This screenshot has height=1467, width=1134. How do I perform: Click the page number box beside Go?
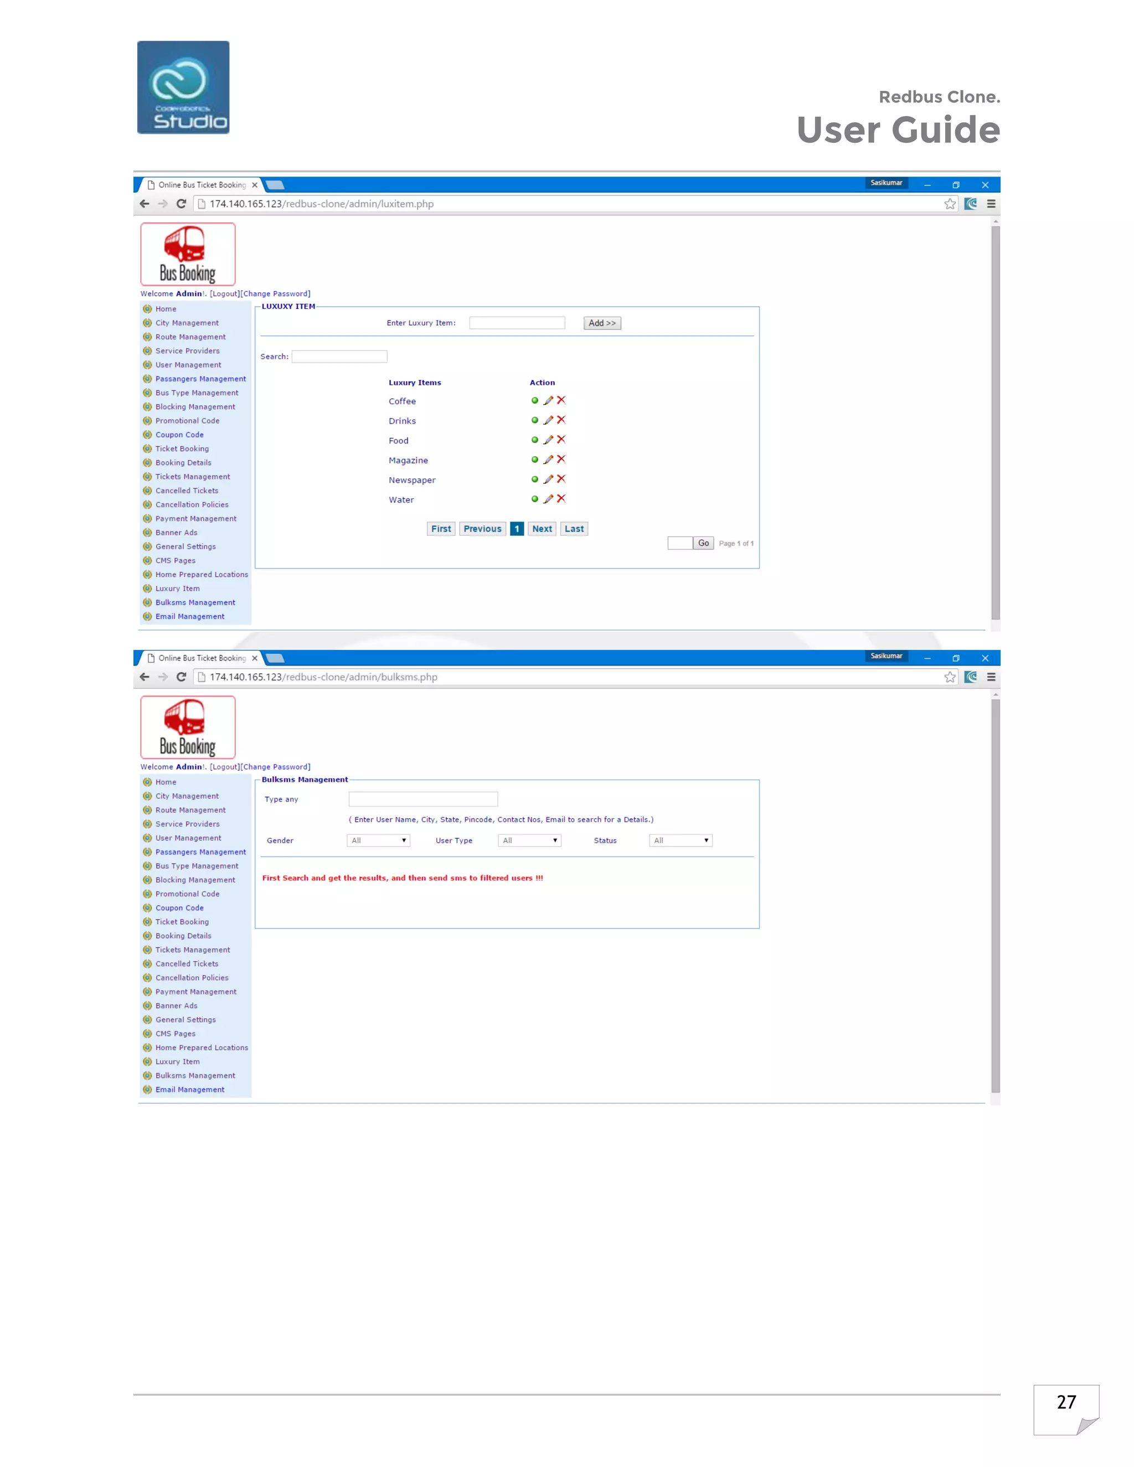tap(680, 543)
